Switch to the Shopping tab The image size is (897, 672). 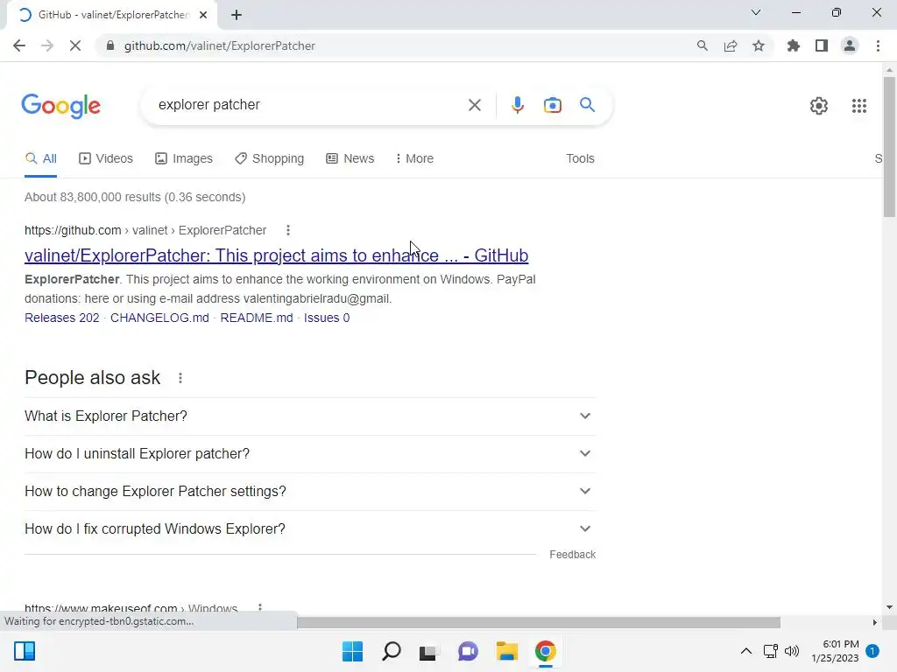pyautogui.click(x=270, y=159)
